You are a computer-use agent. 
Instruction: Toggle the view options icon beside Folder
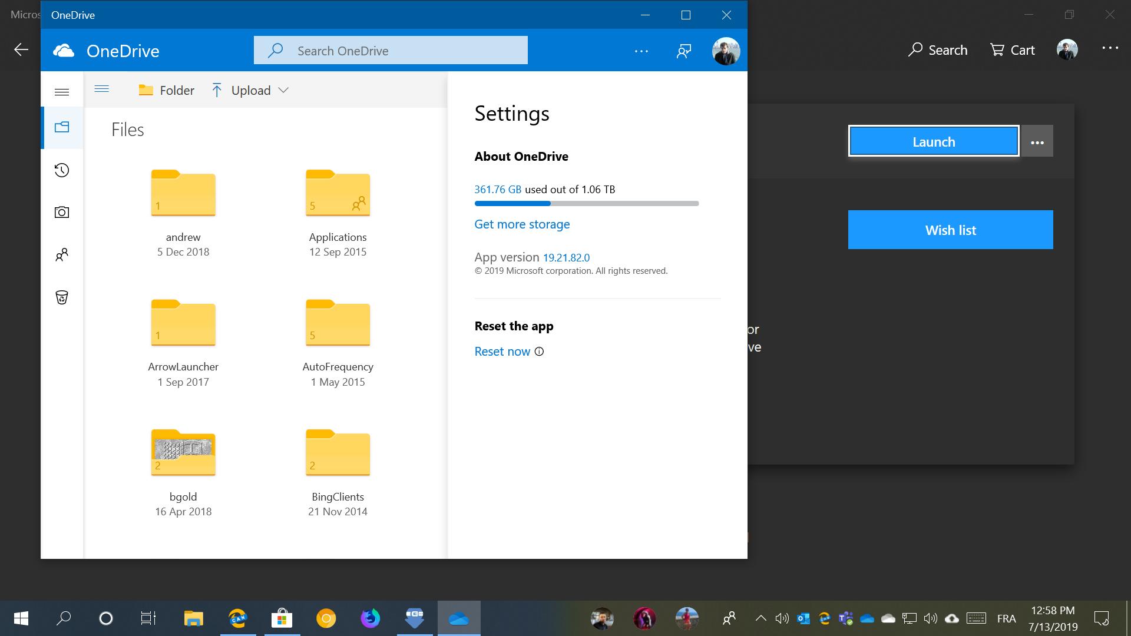click(x=102, y=89)
